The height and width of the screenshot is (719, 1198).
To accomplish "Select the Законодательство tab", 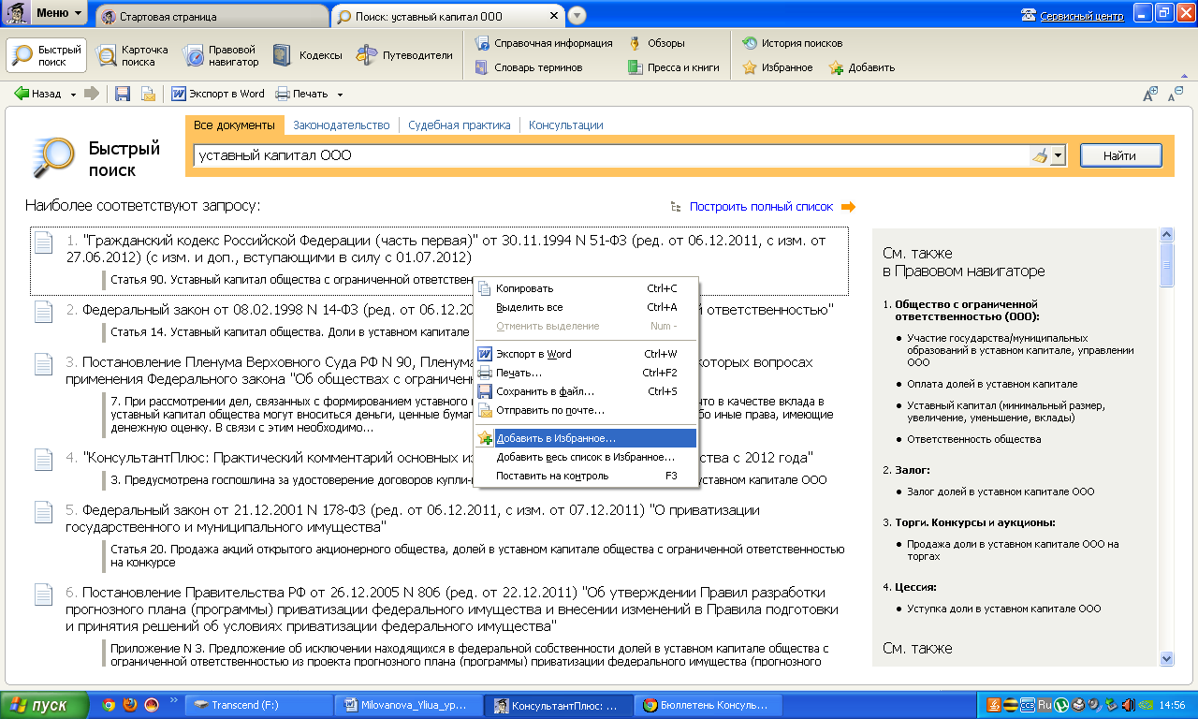I will [x=341, y=125].
